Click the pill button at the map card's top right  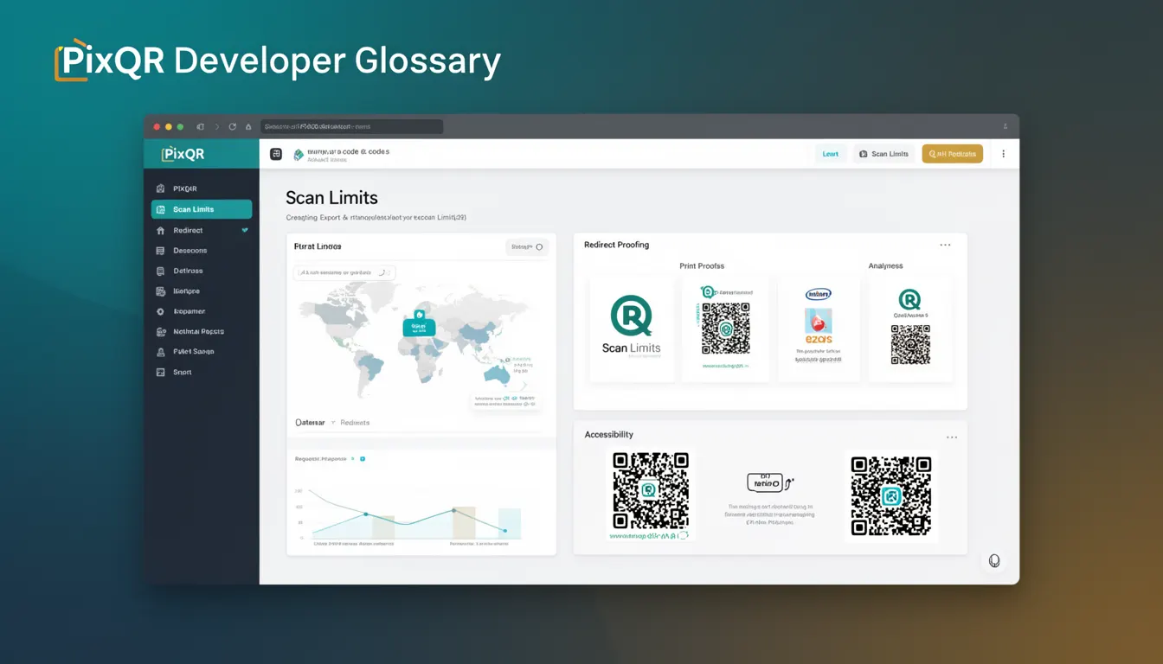[527, 246]
